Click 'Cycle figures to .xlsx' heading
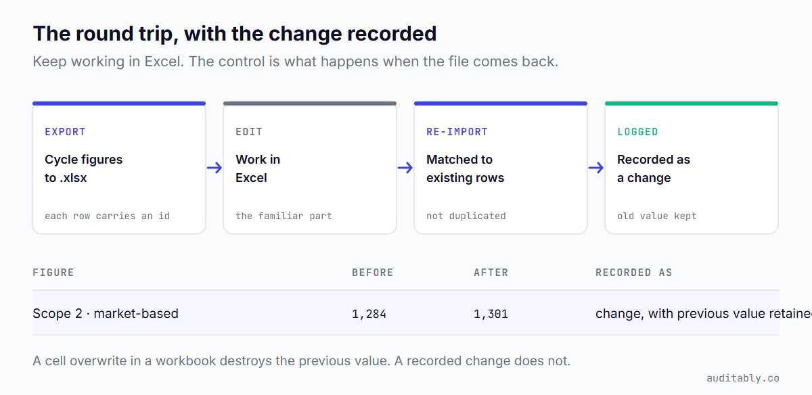 pyautogui.click(x=84, y=169)
